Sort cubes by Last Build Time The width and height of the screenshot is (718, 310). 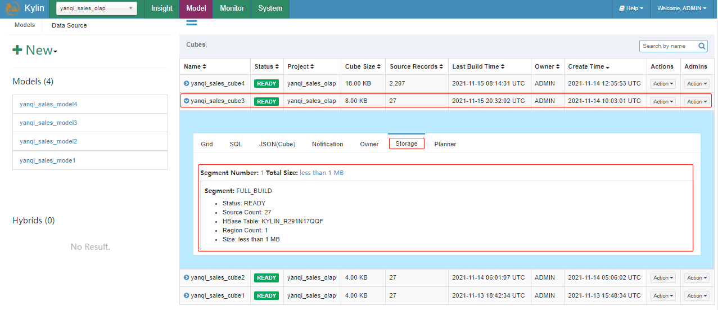(478, 66)
